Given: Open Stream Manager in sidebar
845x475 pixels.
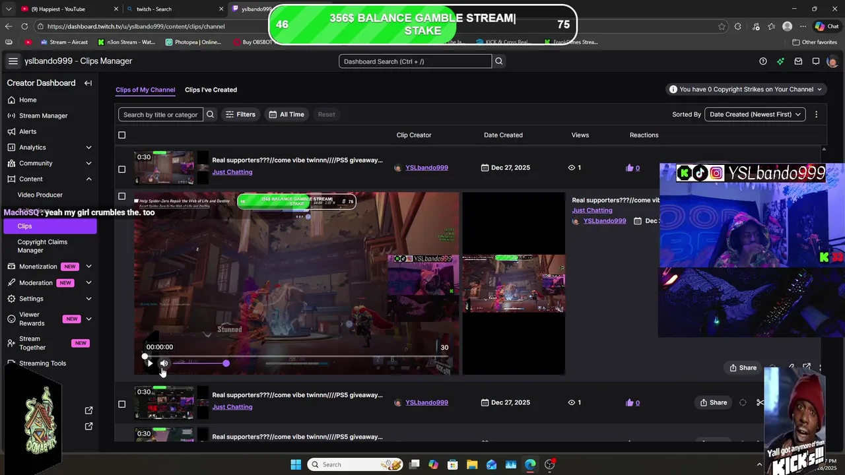Looking at the screenshot, I should pos(43,115).
